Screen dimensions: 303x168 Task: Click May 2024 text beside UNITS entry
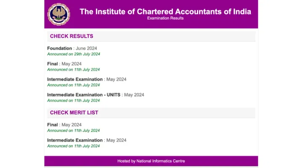tap(134, 95)
